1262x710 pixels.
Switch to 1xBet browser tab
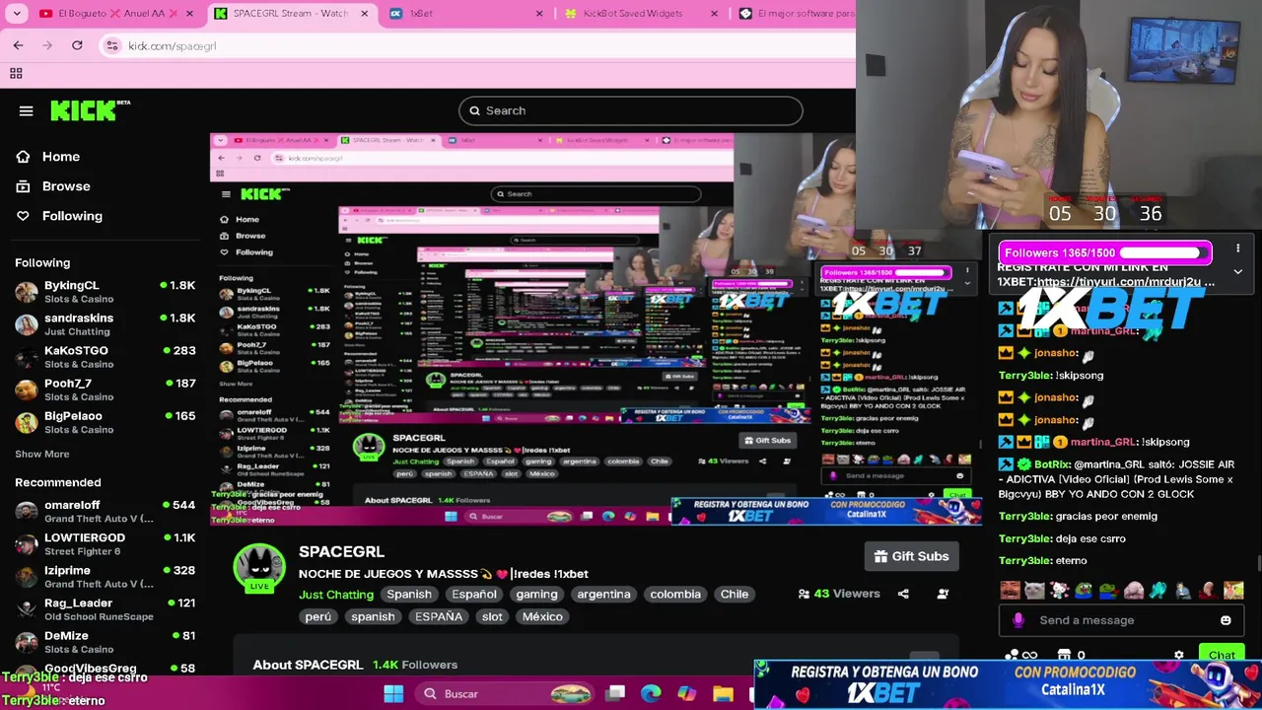pyautogui.click(x=466, y=14)
